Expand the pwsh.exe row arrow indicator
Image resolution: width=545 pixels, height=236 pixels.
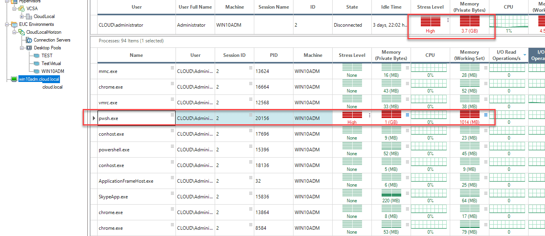point(94,118)
